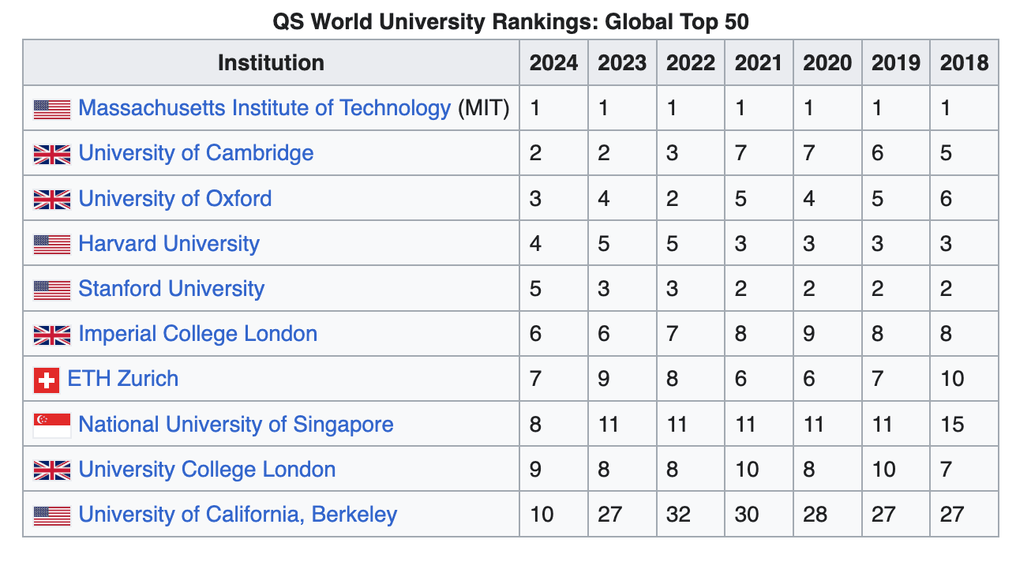Click the US flag next to Harvard University
Image resolution: width=1031 pixels, height=573 pixels.
pyautogui.click(x=52, y=244)
